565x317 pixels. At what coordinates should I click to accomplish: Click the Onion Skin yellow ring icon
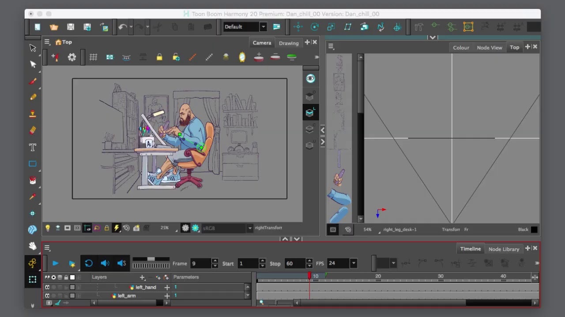[242, 57]
